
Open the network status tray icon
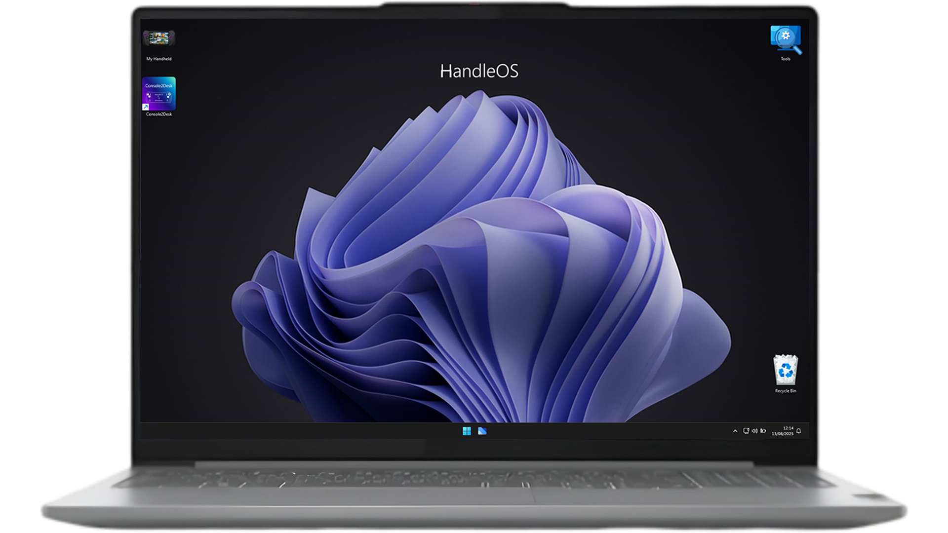tap(746, 431)
